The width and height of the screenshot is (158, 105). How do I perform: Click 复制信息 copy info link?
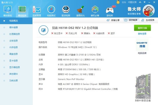click(142, 34)
